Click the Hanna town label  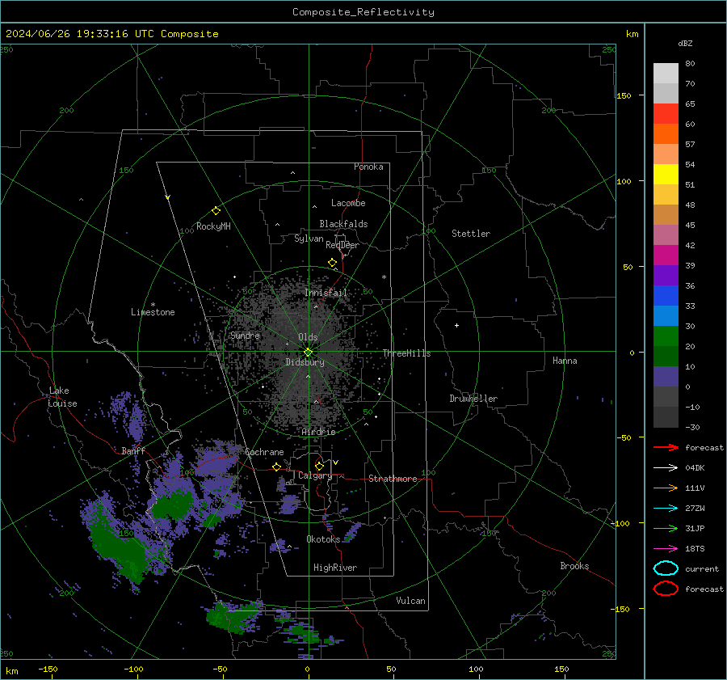[565, 361]
